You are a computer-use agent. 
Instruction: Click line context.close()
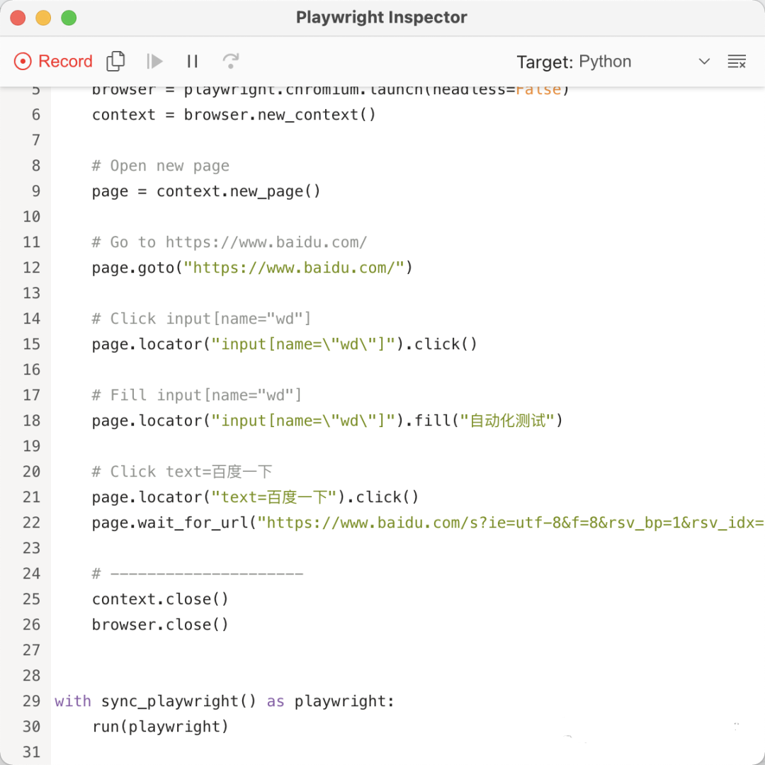(x=160, y=599)
